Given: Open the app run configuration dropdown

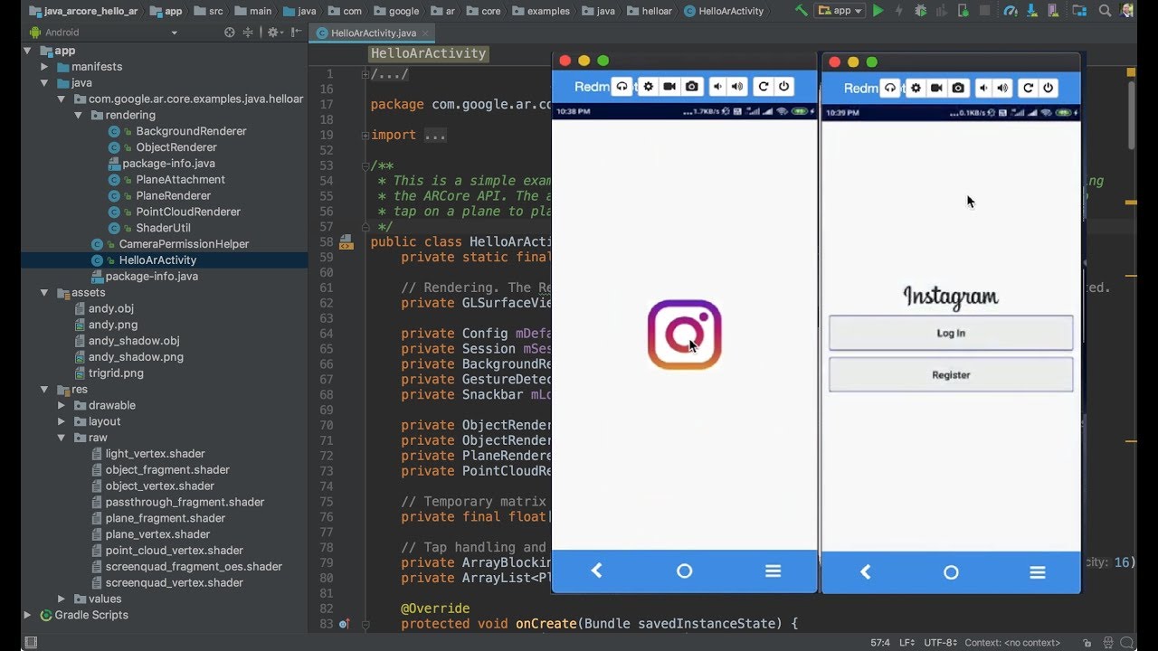Looking at the screenshot, I should (x=841, y=11).
